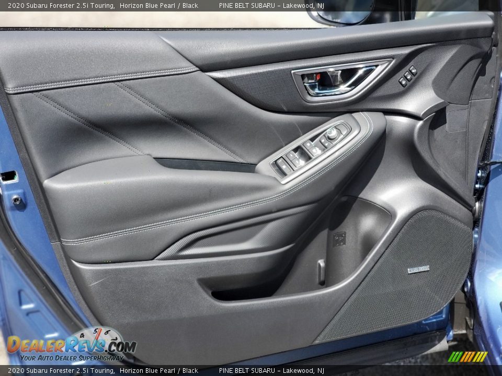Click the vertical clip inside the door pocket
Viewport: 502px width, 376px height.
point(321,272)
